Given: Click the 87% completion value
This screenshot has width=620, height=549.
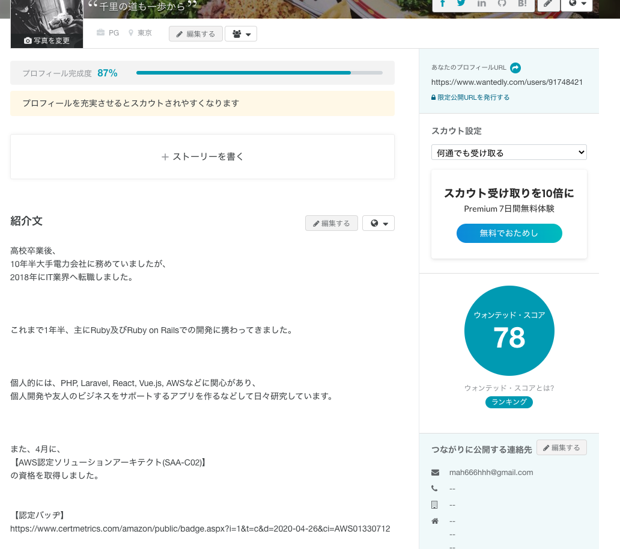Looking at the screenshot, I should [107, 73].
